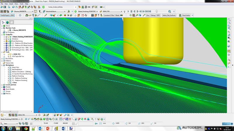Image resolution: width=234 pixels, height=131 pixels.
Task: Open bottom Blade_Finishing toolpath toolbar dropdown
Action: click(19, 119)
